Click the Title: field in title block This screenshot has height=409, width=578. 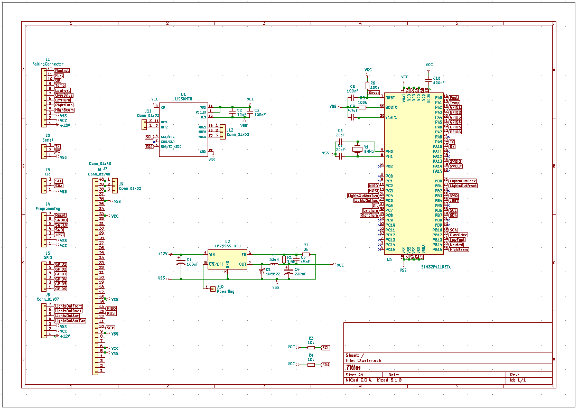click(x=353, y=368)
